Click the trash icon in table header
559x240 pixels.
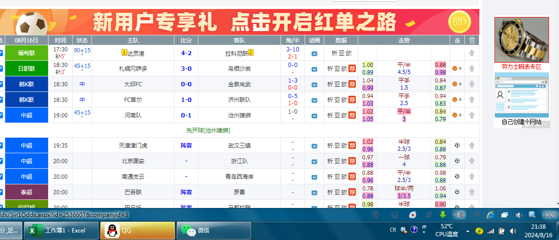[472, 41]
